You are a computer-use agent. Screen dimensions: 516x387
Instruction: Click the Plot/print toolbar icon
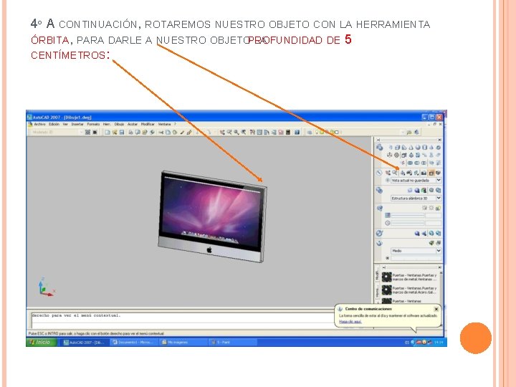click(130, 132)
